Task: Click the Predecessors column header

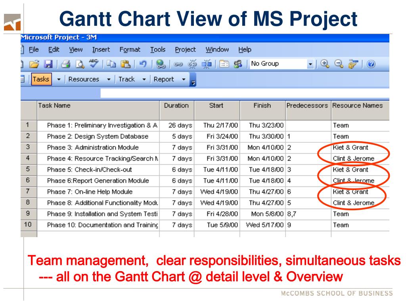Action: pos(308,110)
